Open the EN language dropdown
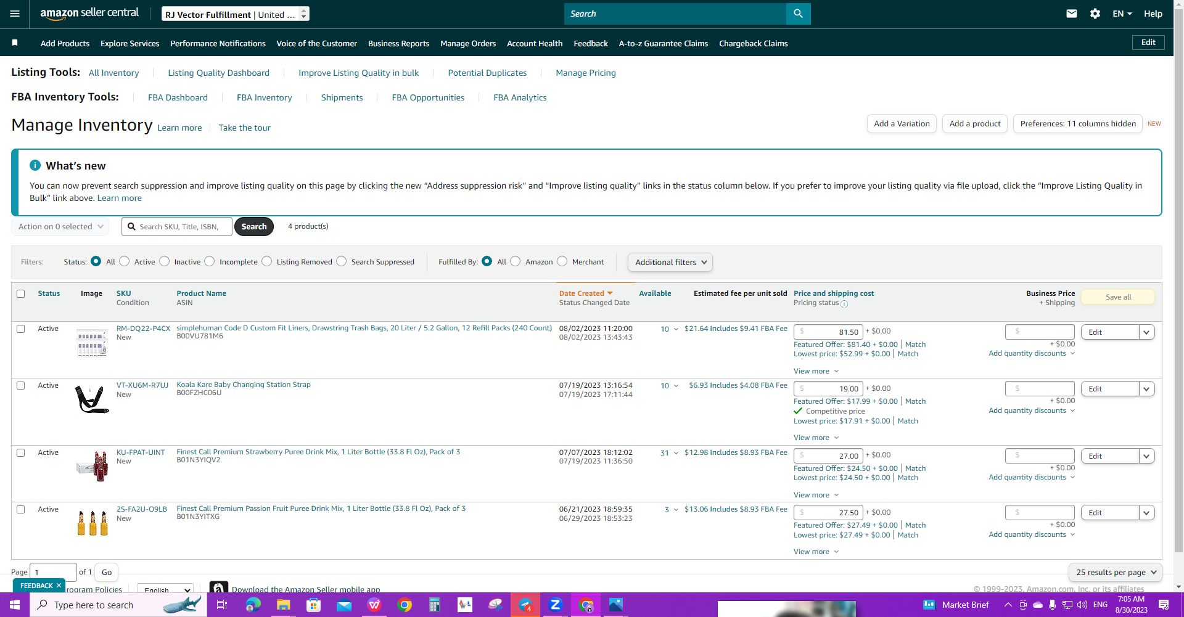 tap(1122, 14)
